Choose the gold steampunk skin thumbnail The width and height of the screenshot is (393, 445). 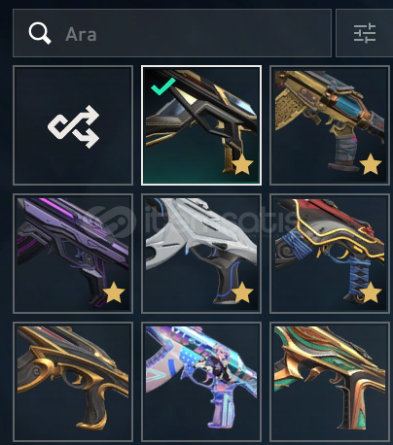coord(330,125)
